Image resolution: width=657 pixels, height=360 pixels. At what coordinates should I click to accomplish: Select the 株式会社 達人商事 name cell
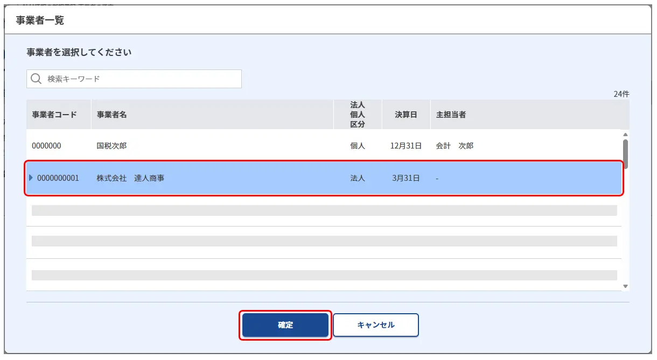point(130,178)
